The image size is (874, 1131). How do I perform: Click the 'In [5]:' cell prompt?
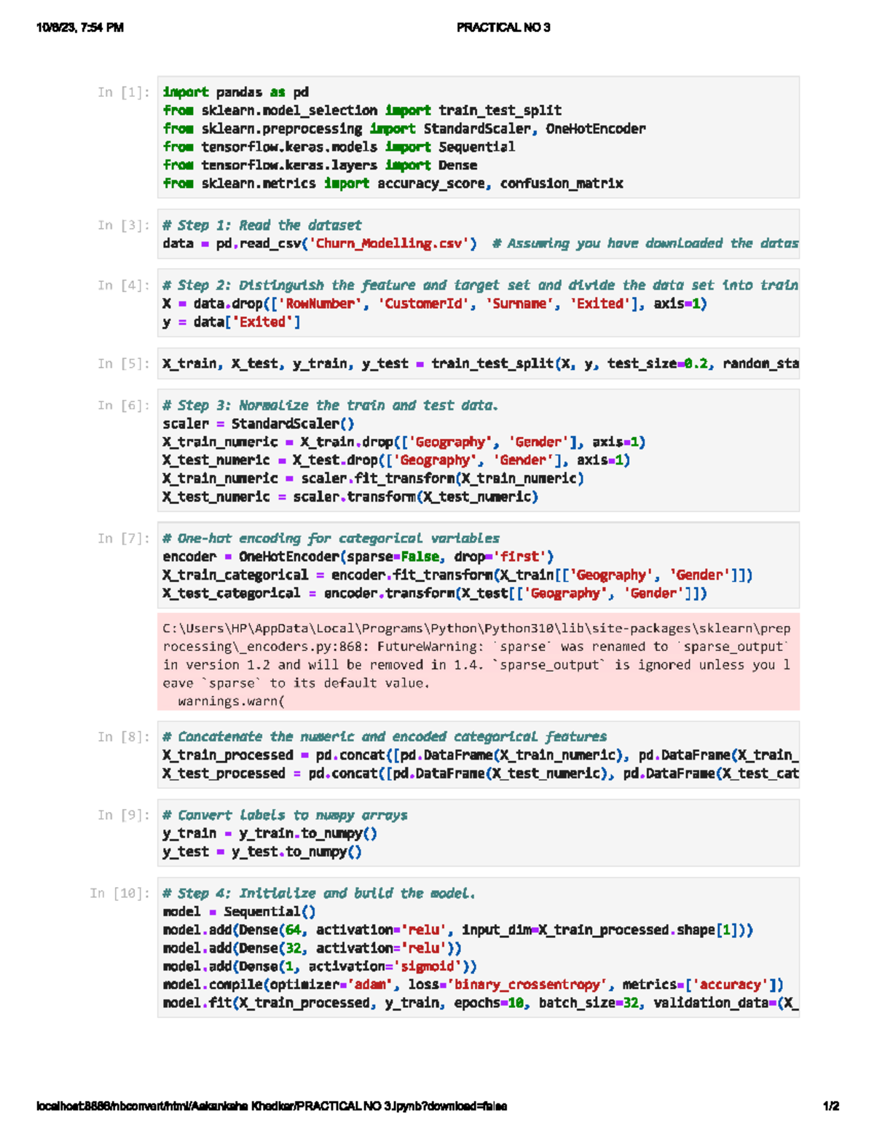pos(124,364)
